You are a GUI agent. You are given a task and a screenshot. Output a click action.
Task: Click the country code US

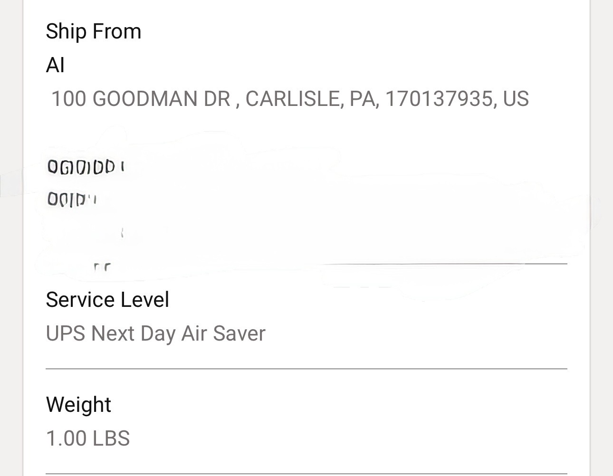(516, 99)
